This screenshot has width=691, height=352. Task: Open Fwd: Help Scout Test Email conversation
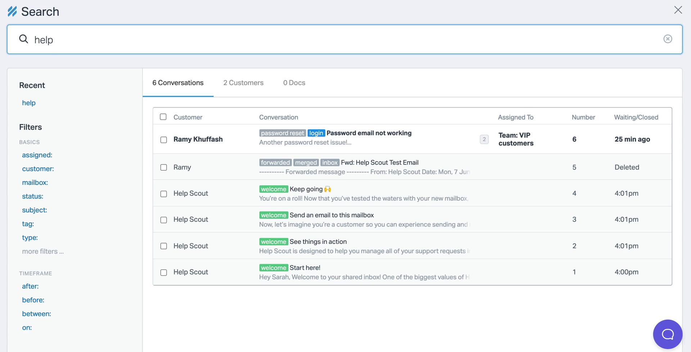(x=380, y=162)
